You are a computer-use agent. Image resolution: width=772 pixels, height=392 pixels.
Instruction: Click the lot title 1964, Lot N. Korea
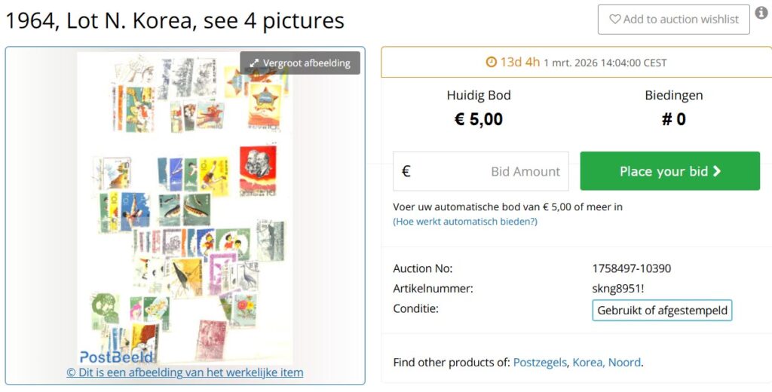175,20
